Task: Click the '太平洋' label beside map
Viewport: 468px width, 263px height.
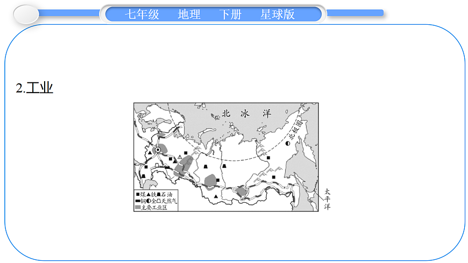Action: (327, 199)
